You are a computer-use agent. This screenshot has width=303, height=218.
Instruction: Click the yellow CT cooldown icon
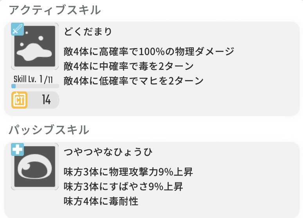19,100
